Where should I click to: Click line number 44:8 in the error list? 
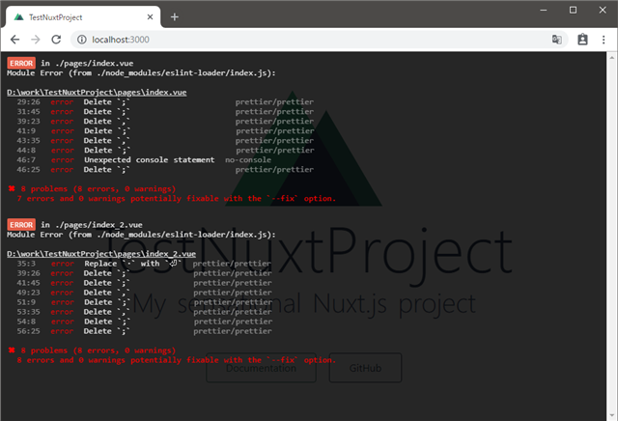pyautogui.click(x=26, y=151)
